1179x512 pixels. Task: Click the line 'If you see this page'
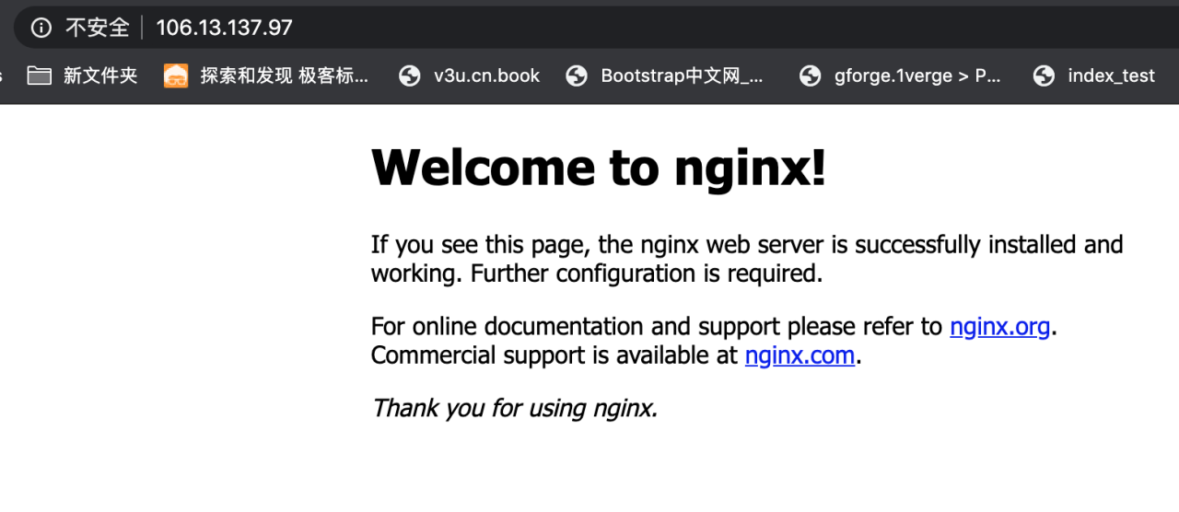click(747, 244)
